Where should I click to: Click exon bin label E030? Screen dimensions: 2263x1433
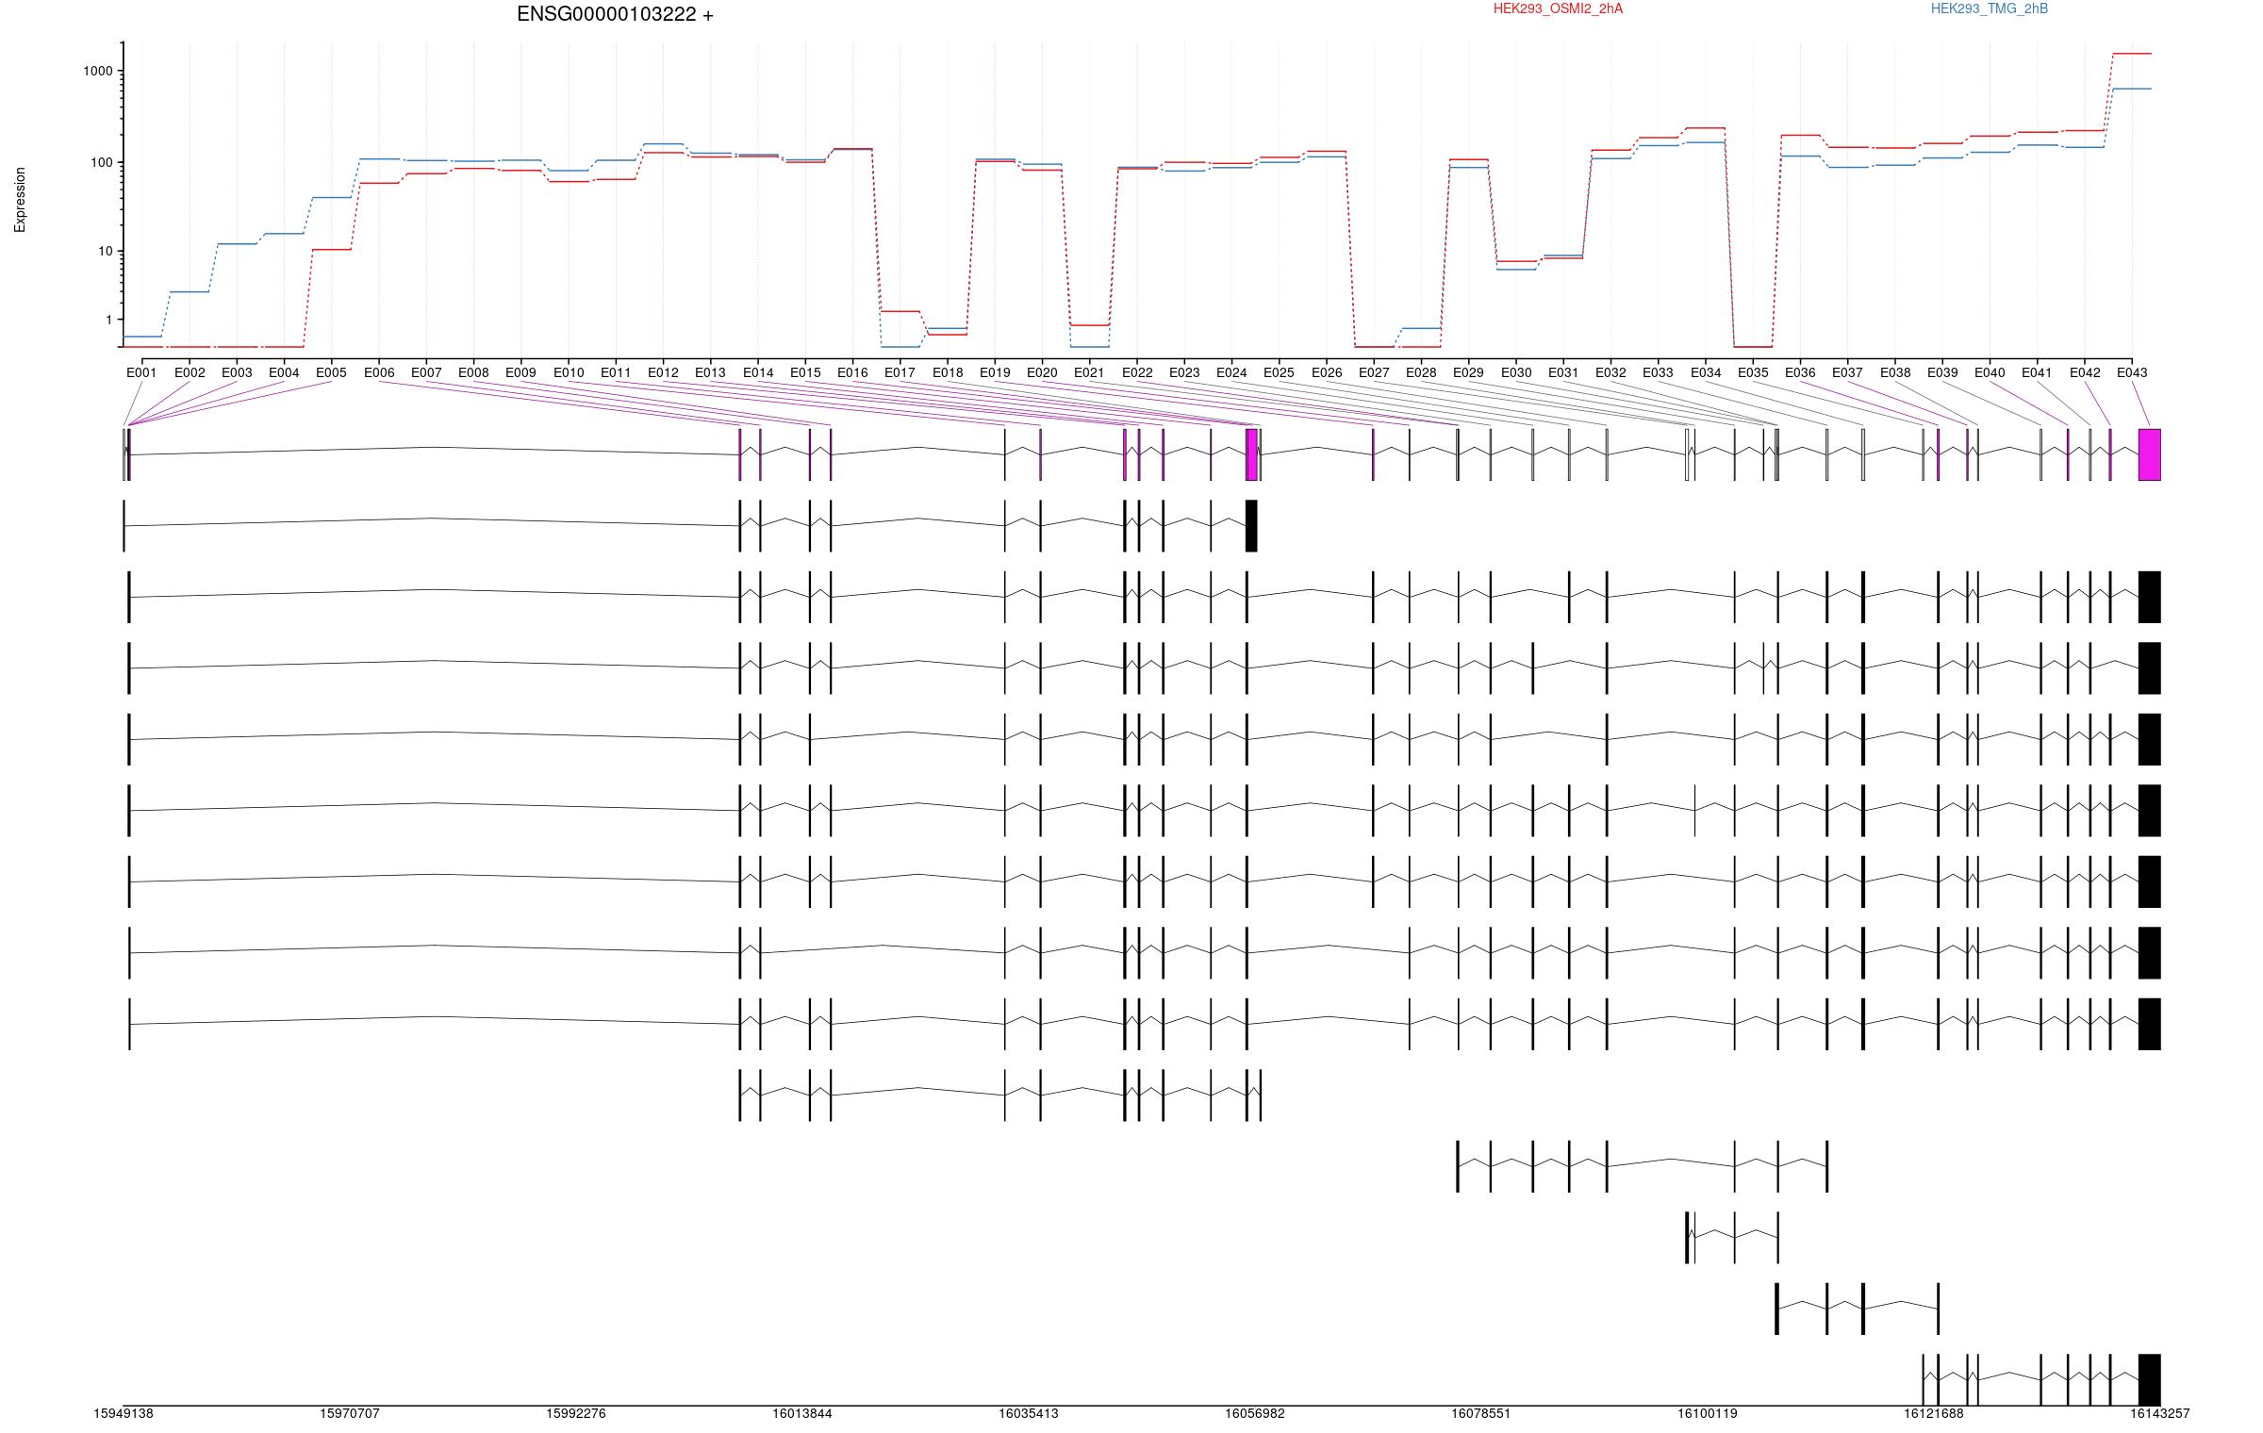1516,372
